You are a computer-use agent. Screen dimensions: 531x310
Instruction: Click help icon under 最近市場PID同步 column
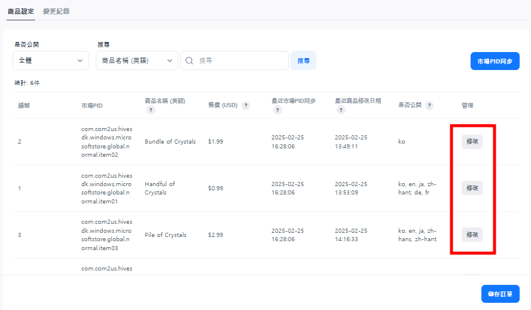(277, 110)
